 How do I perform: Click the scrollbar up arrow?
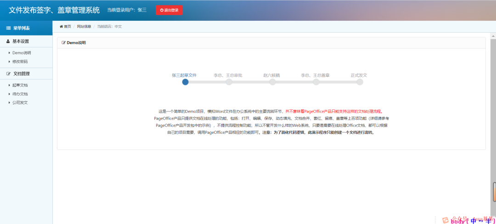(493, 36)
